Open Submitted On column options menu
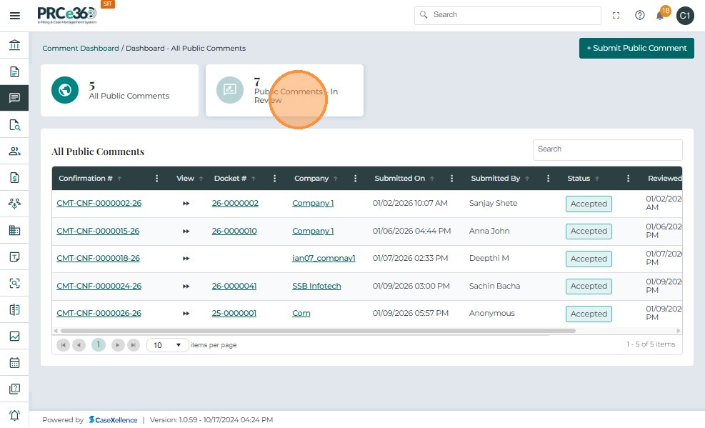The image size is (705, 428). click(x=451, y=179)
